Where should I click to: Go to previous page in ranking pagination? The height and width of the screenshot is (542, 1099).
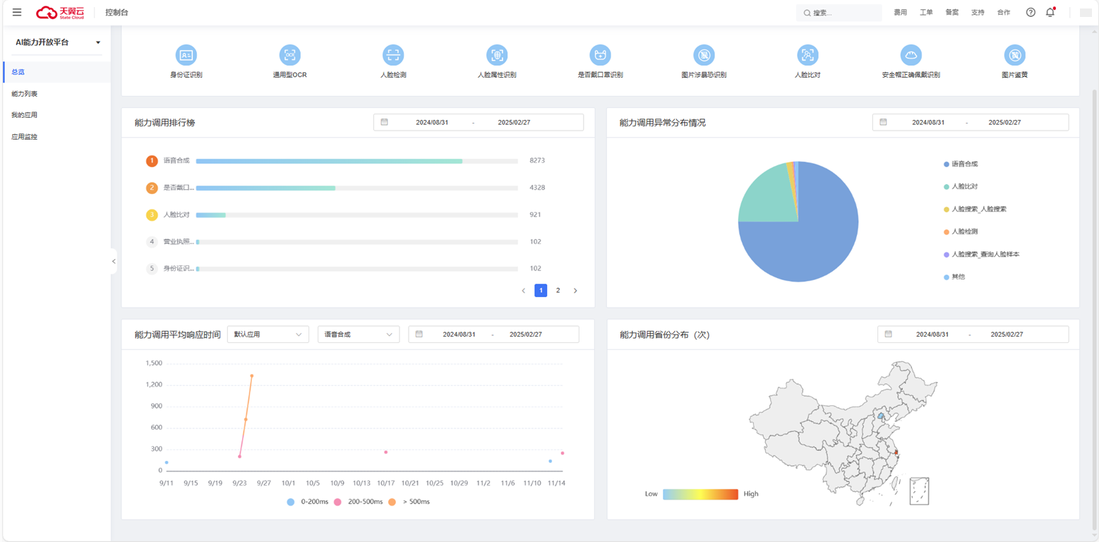point(523,290)
